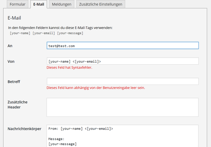211x147 pixels.
Task: Click the Zusätzliche Header label
Action: tap(18, 105)
